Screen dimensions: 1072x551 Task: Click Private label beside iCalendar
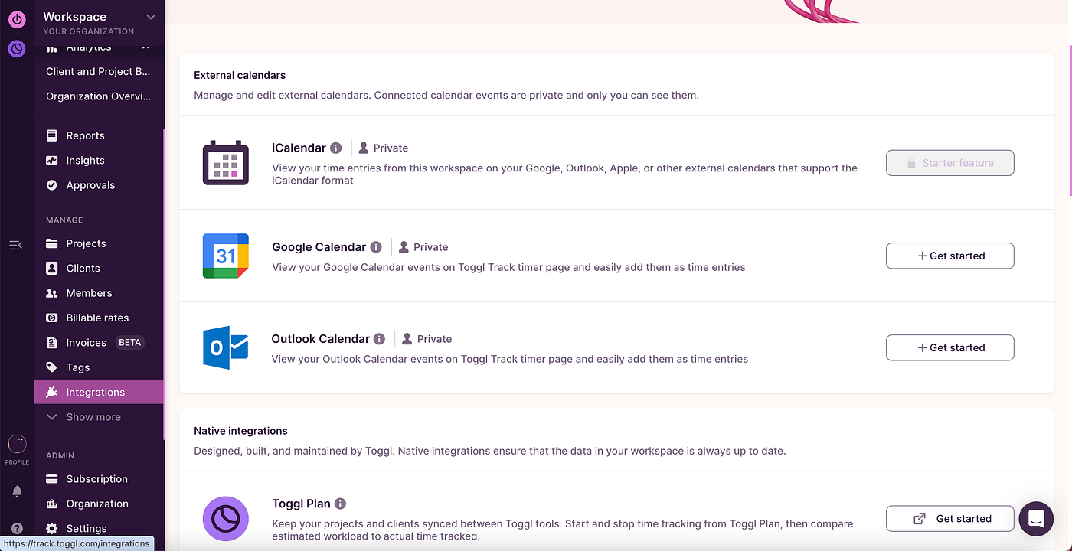(x=384, y=148)
